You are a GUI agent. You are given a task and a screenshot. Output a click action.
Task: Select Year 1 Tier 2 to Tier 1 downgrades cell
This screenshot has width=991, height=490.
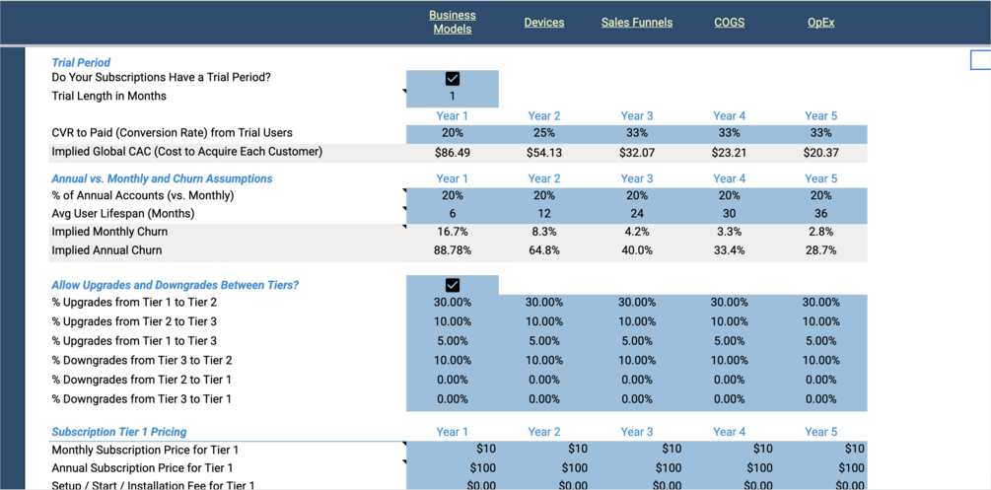[x=453, y=380]
